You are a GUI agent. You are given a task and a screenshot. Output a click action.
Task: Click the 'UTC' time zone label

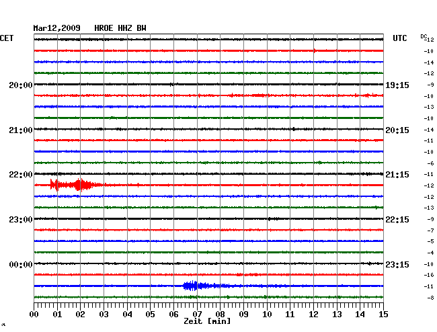(x=399, y=38)
